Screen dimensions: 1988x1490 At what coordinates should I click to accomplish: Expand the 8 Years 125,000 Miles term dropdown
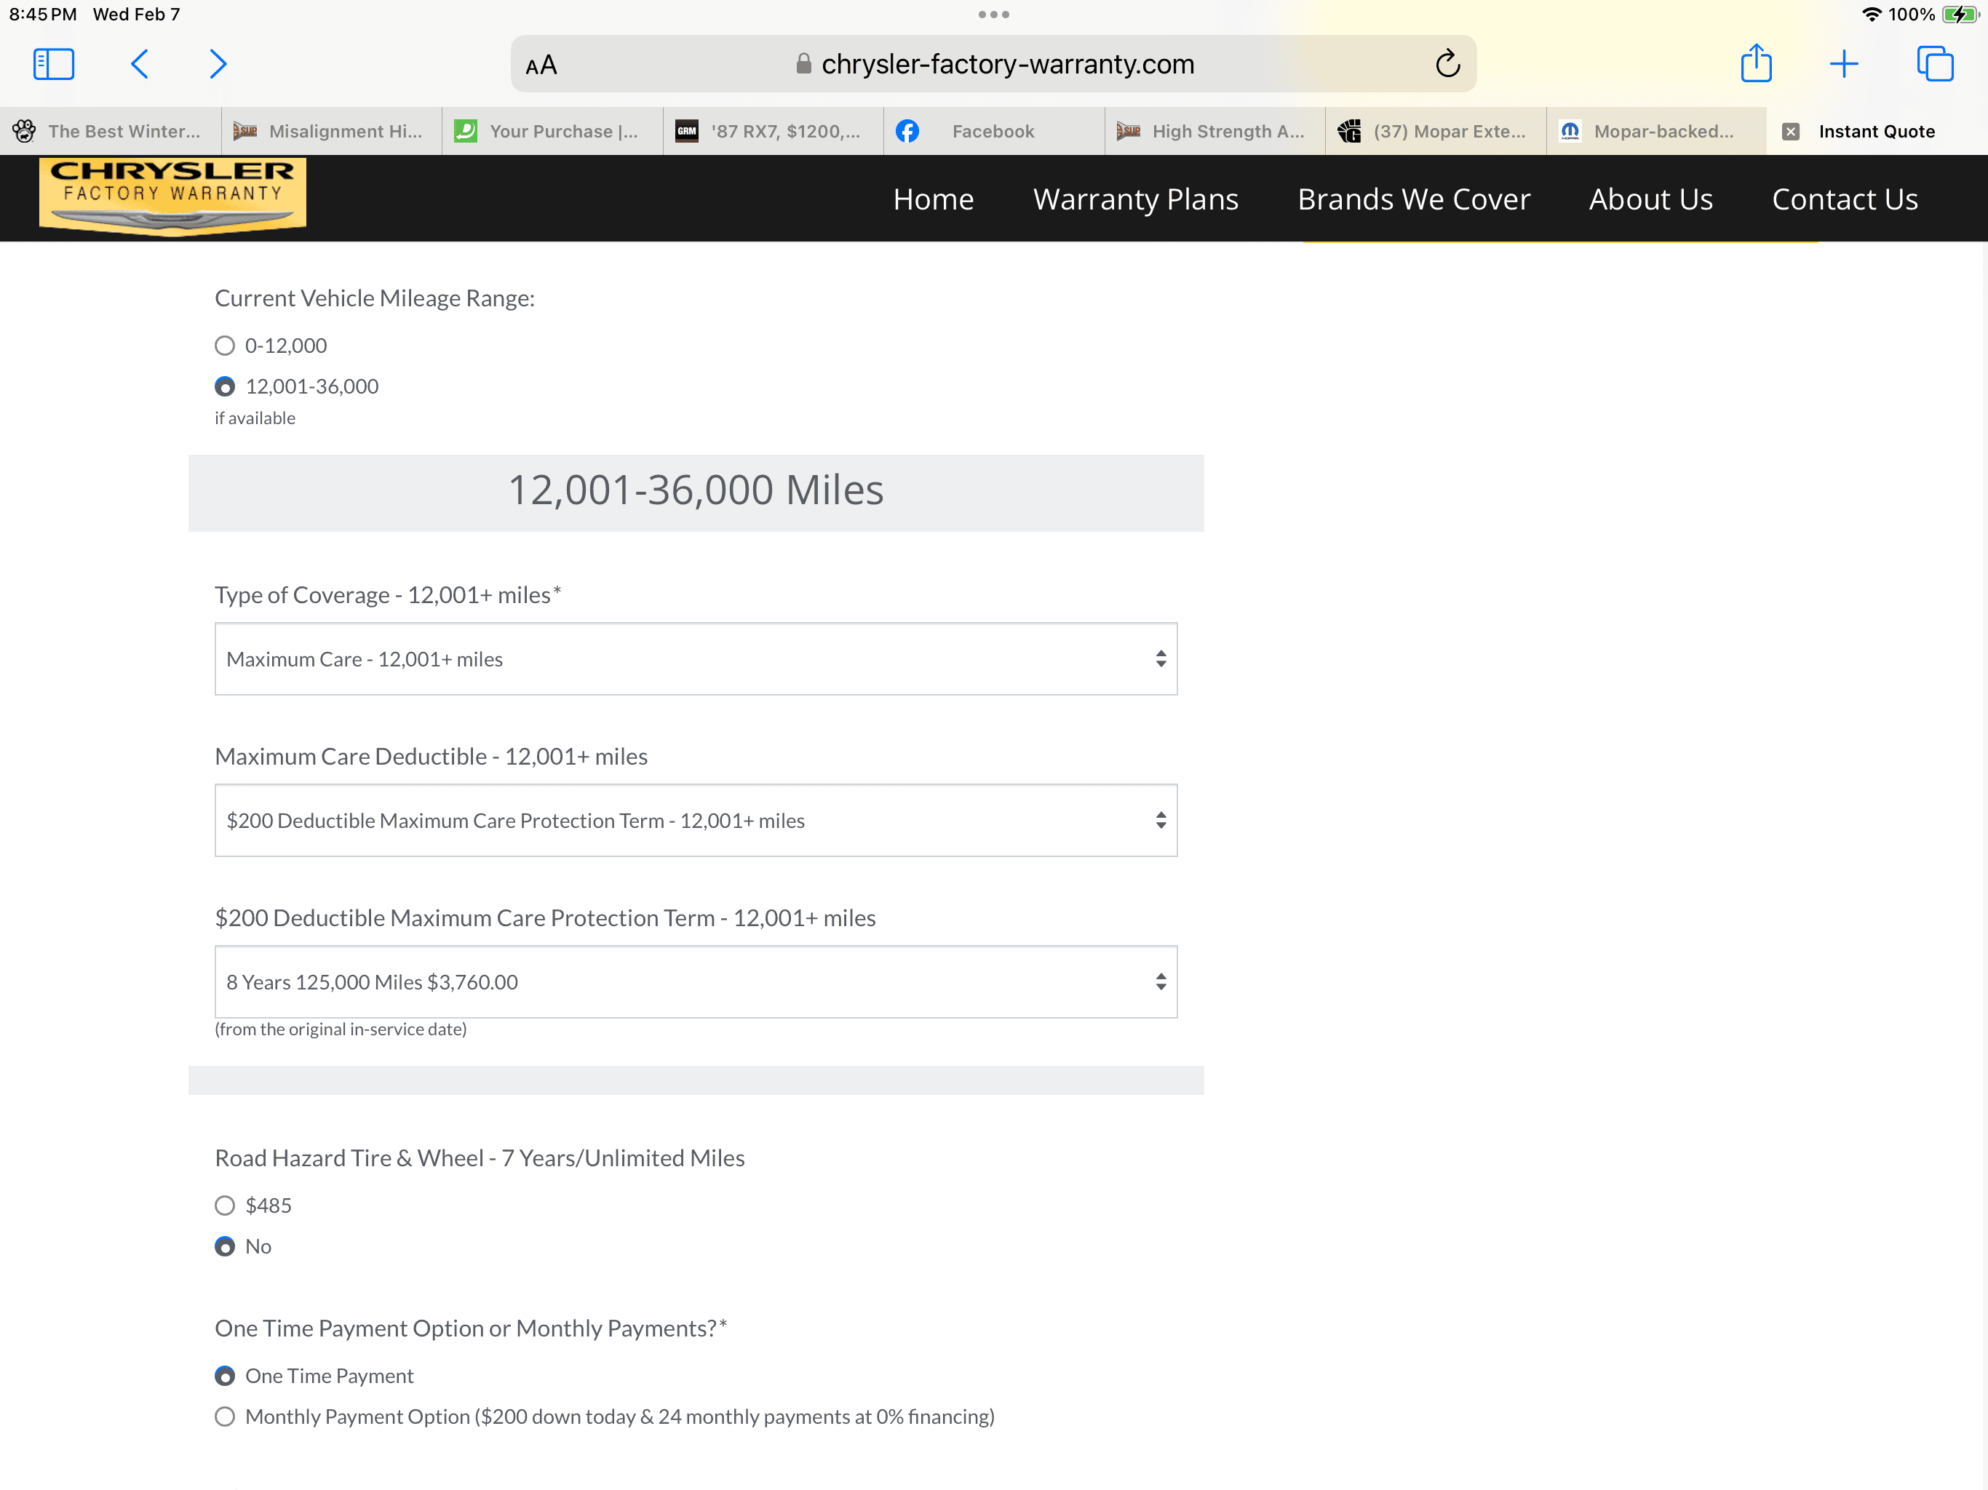pyautogui.click(x=696, y=982)
